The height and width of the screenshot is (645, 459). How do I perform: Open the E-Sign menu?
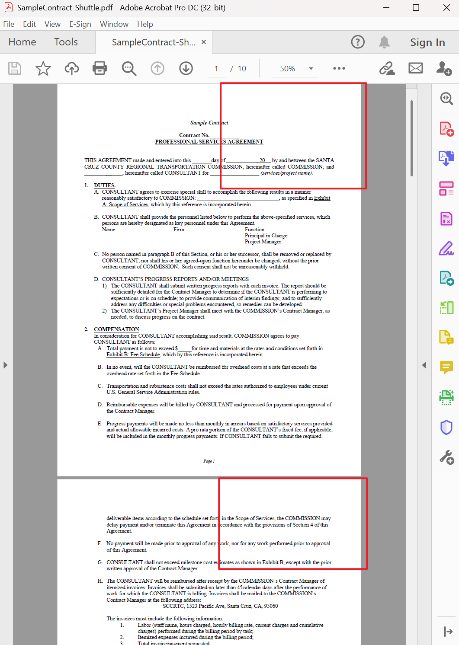(80, 24)
